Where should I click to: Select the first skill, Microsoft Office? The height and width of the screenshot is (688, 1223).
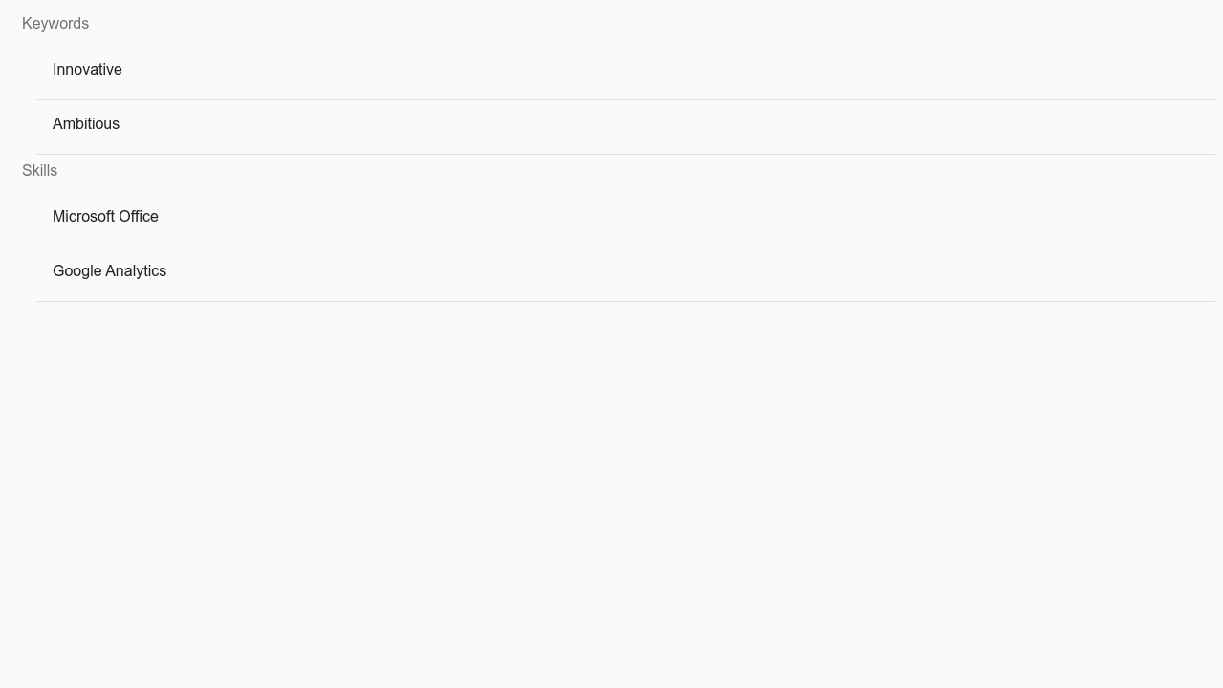tap(105, 217)
